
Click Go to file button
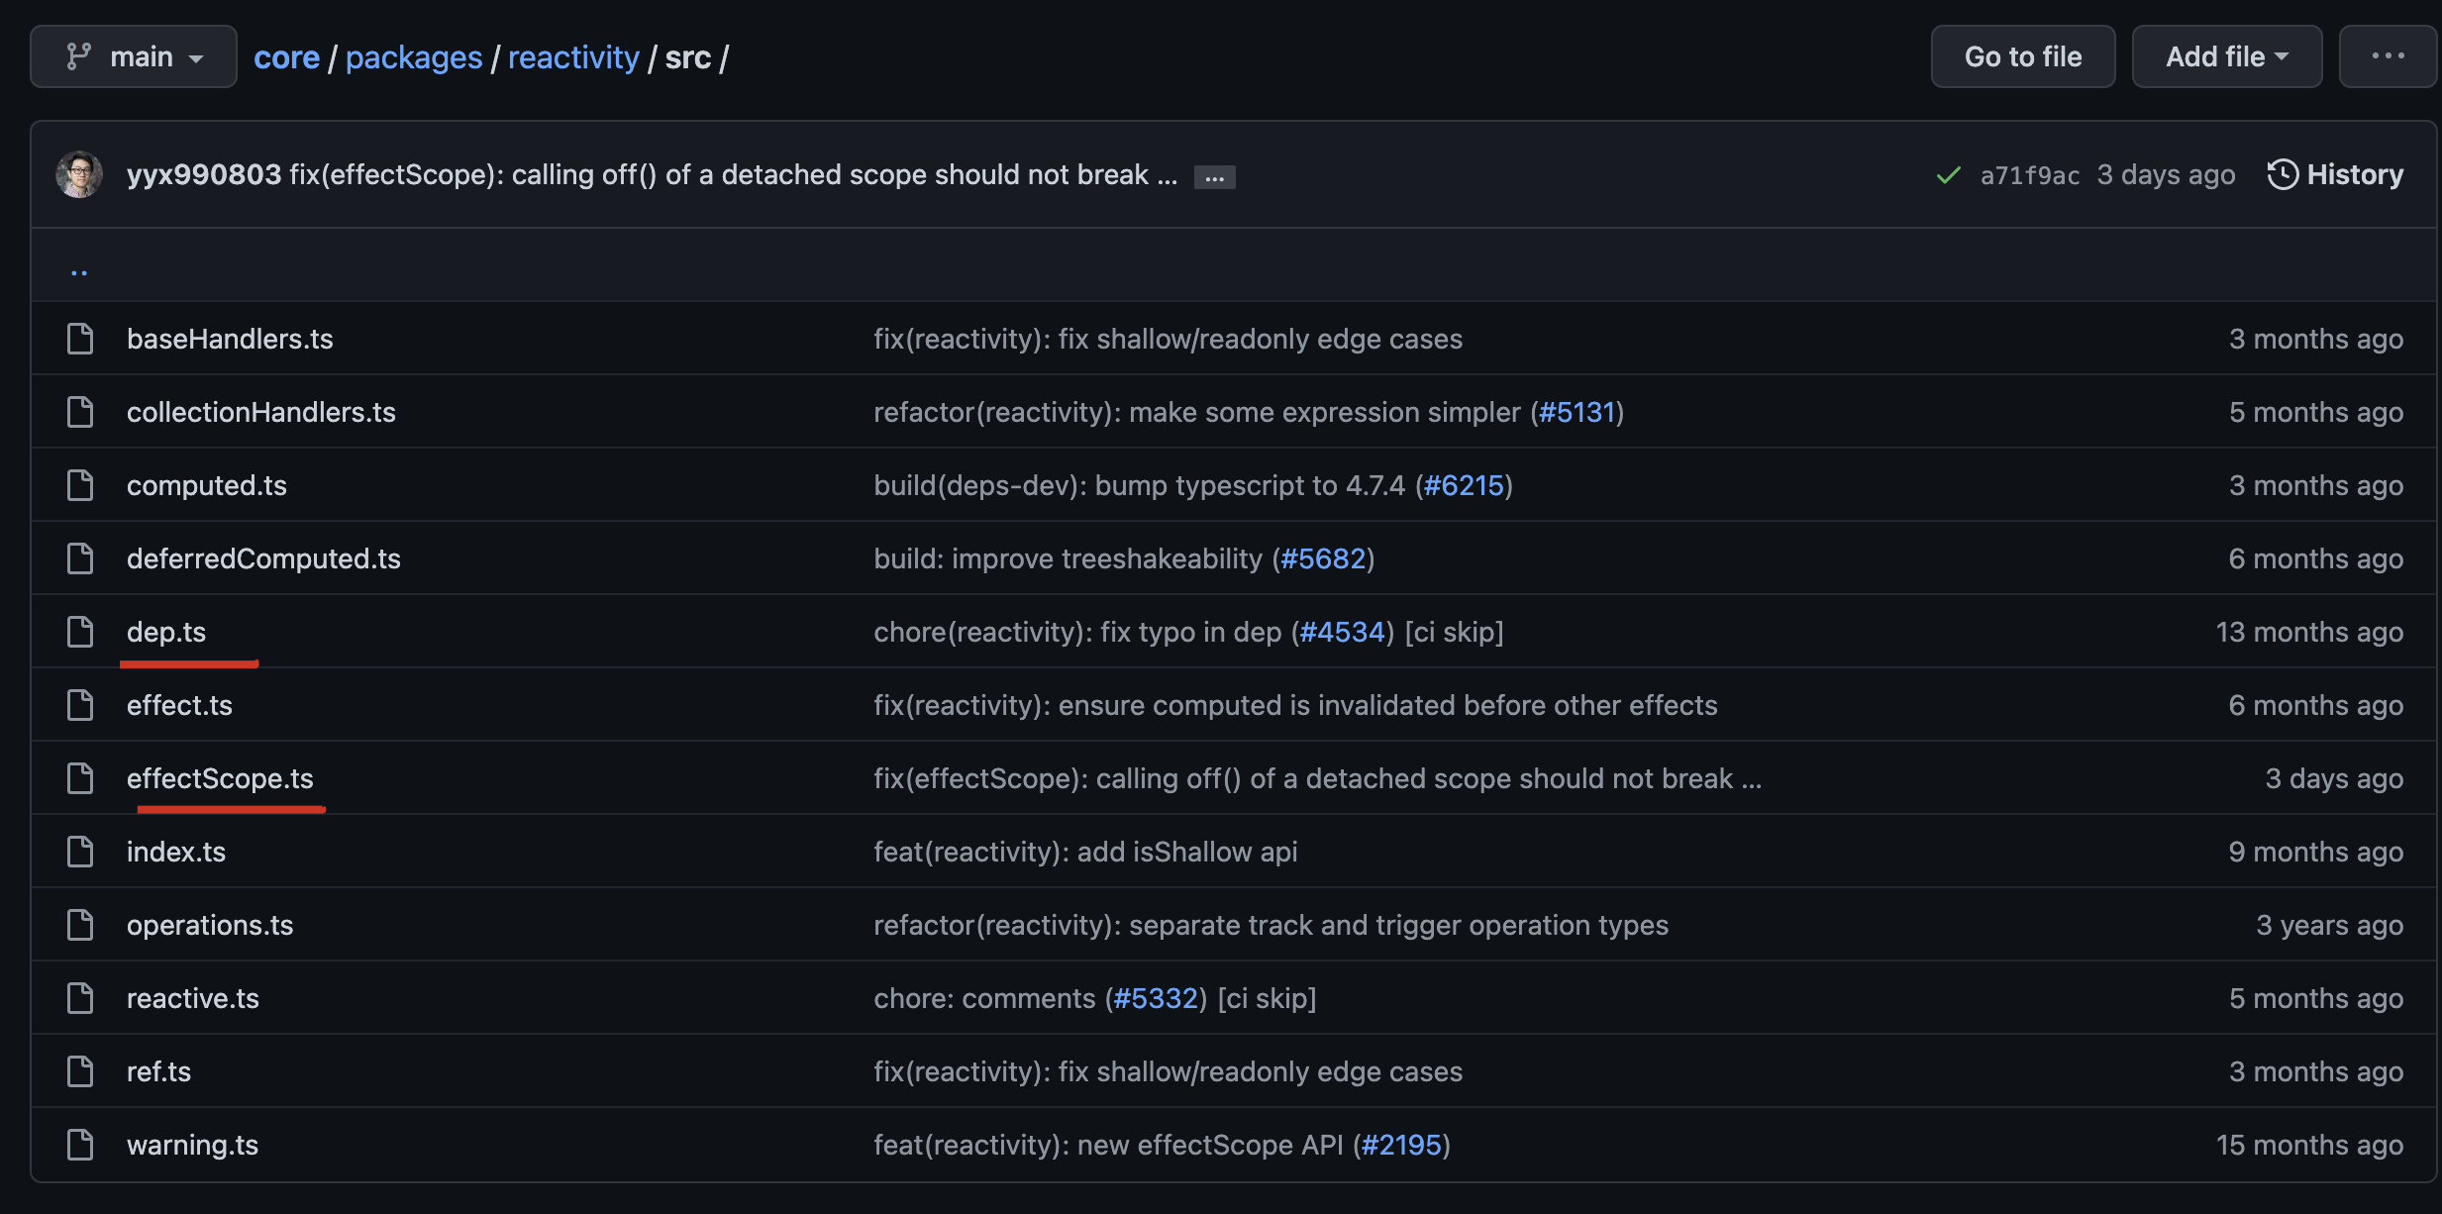click(x=2022, y=56)
